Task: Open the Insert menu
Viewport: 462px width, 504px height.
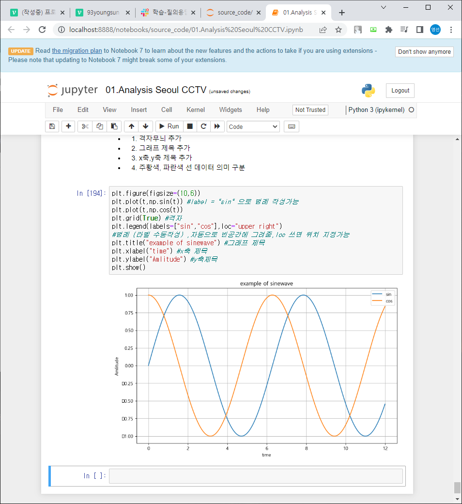Action: point(139,110)
